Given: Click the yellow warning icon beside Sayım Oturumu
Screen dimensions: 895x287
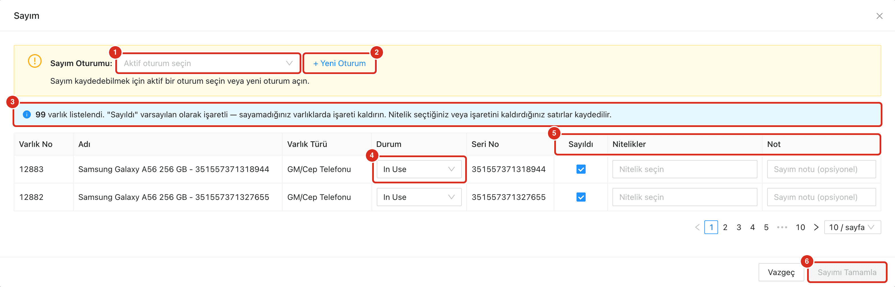Looking at the screenshot, I should (x=35, y=61).
